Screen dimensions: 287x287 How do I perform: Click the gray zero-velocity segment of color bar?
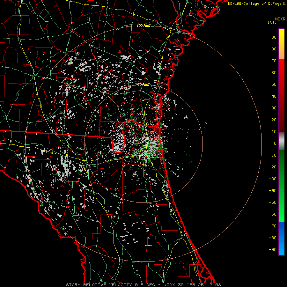coord(282,141)
